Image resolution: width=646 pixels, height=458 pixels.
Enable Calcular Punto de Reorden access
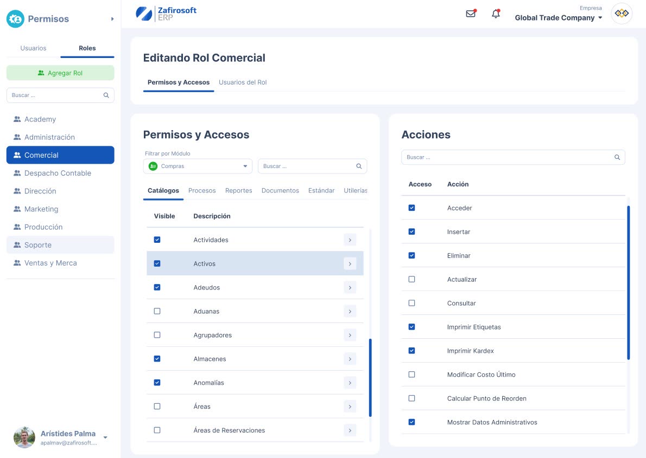click(411, 398)
